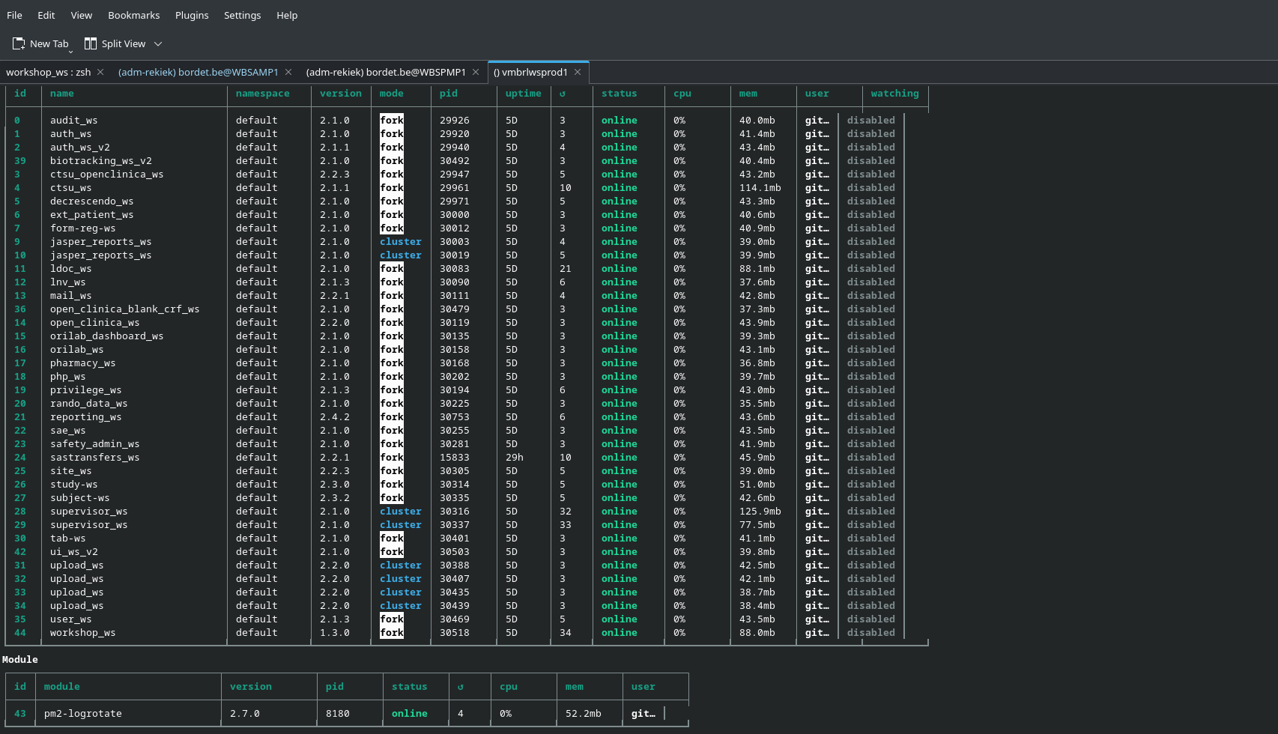Screen dimensions: 1278x734
Task: Open the Bookmarks menu
Action: click(x=134, y=15)
